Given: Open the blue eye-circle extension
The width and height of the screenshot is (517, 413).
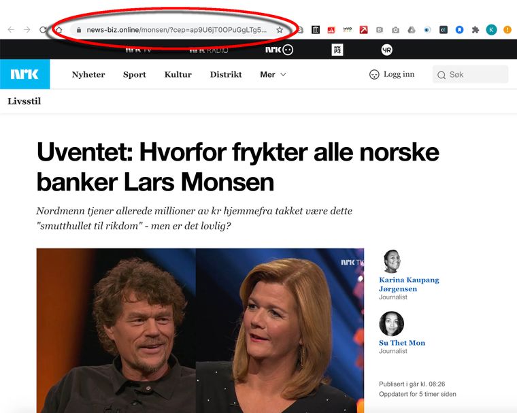Looking at the screenshot, I should click(427, 30).
